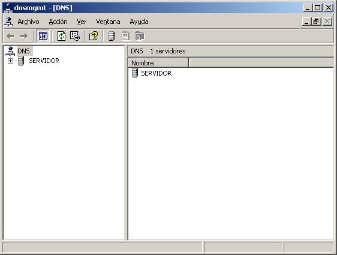
Task: Open the Acción menu
Action: [x=58, y=22]
